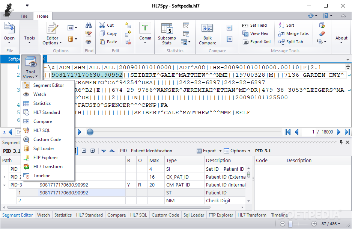This screenshot has width=352, height=229.
Task: Open View Hex tool
Action: tap(255, 33)
